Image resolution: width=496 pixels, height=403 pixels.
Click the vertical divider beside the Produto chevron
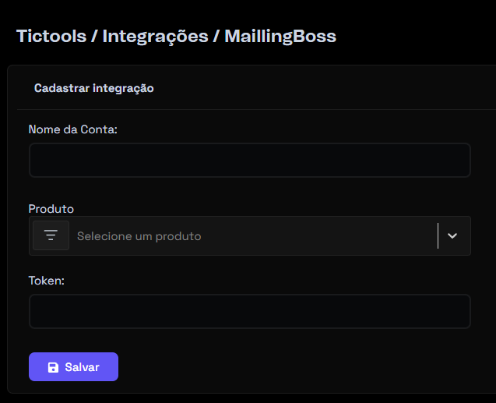tap(438, 235)
